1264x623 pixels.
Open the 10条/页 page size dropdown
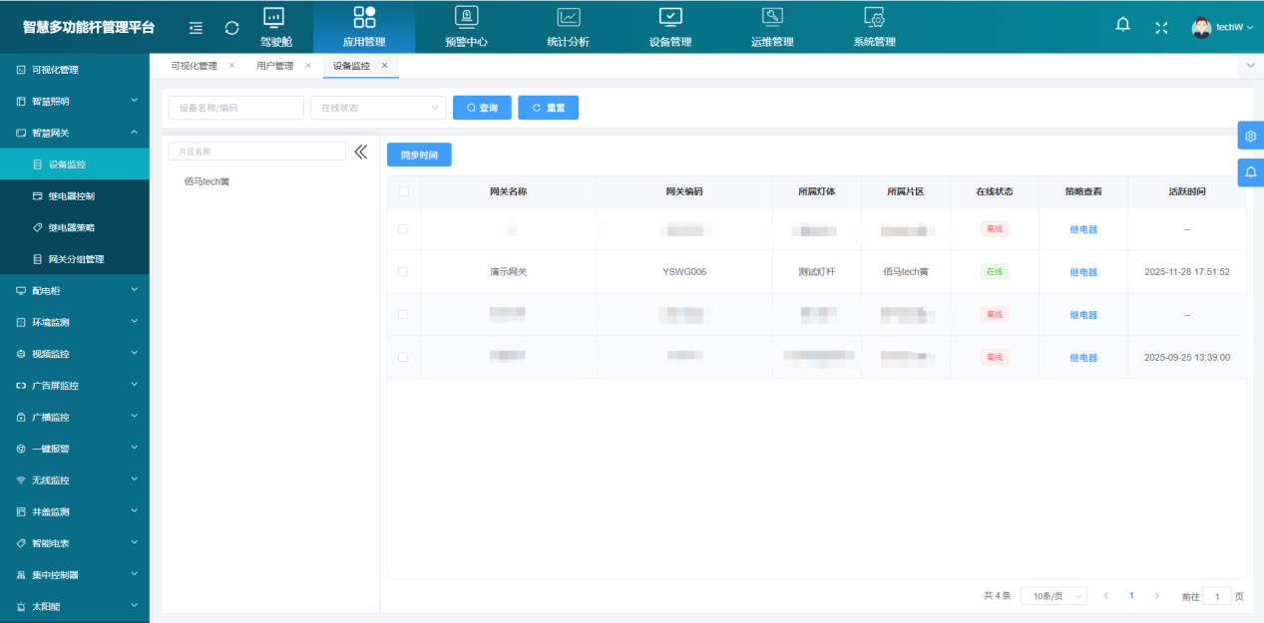(1053, 596)
